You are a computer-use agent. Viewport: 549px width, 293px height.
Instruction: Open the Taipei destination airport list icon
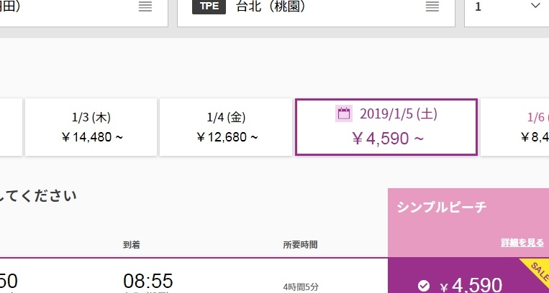pyautogui.click(x=432, y=6)
